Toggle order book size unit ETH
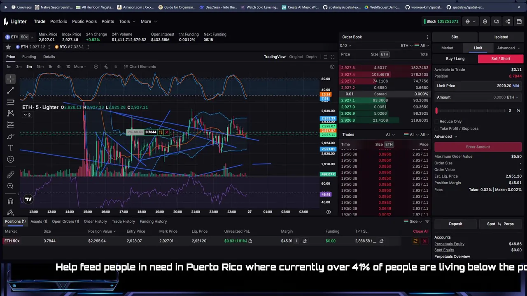This screenshot has width=527, height=296. point(384,54)
